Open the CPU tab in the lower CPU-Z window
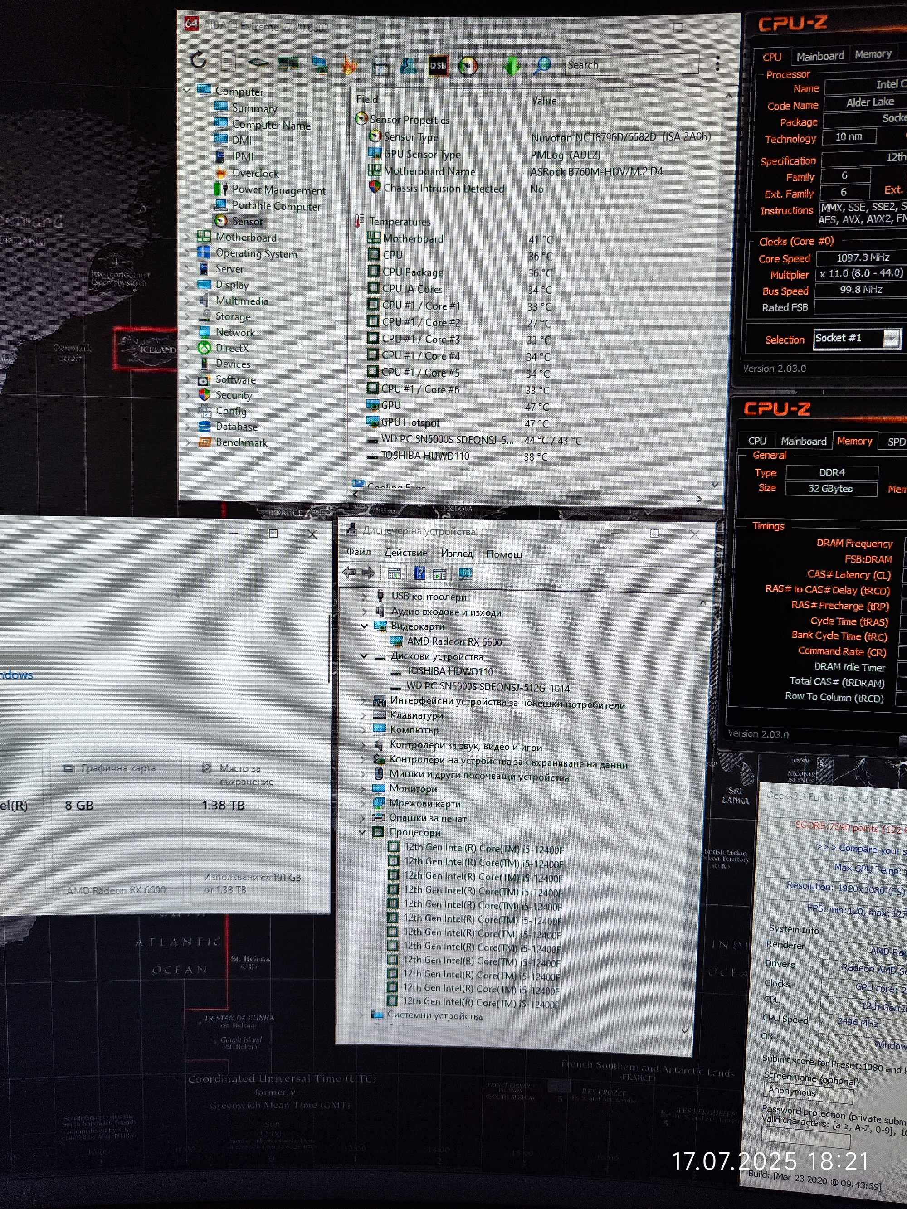Viewport: 907px width, 1209px height. click(x=756, y=441)
